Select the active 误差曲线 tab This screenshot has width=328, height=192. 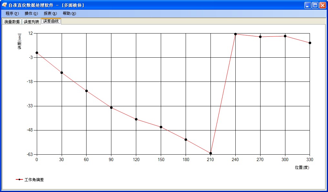pos(51,22)
